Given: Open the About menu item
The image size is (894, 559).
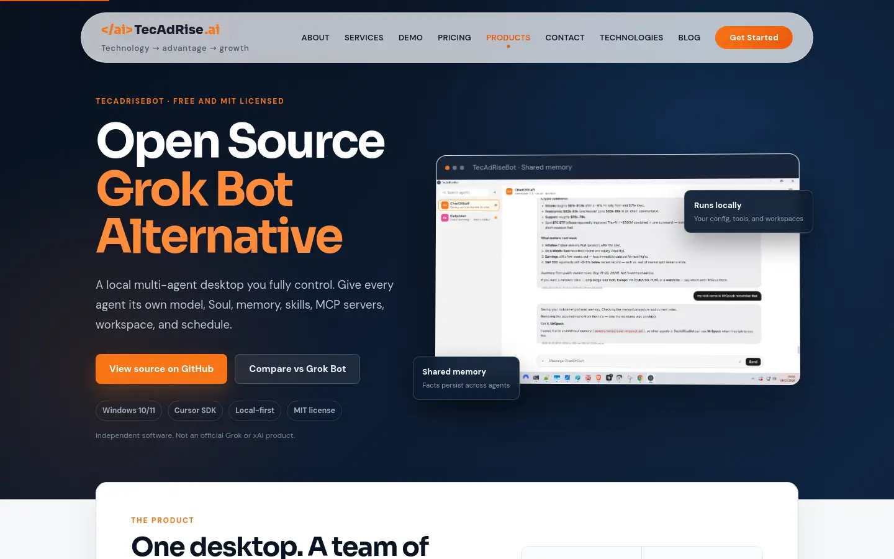Looking at the screenshot, I should 315,38.
